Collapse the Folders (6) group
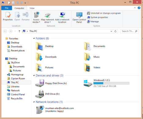 click(x=34, y=39)
